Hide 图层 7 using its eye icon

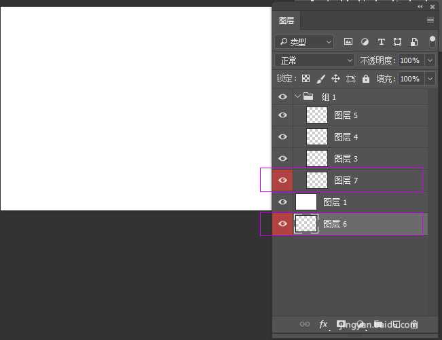coord(283,181)
